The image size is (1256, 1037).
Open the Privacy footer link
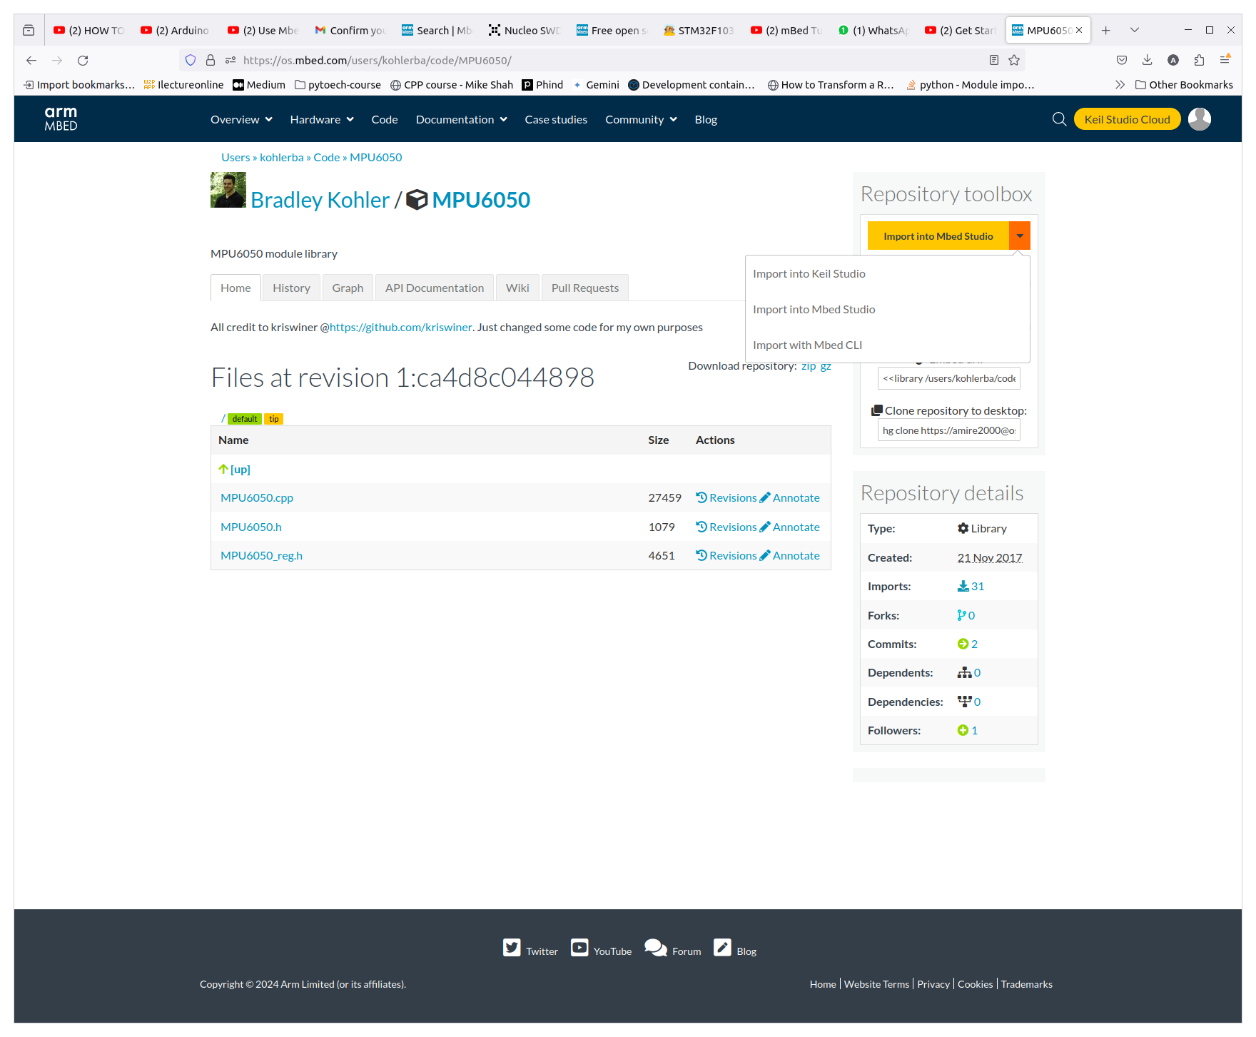coord(933,984)
